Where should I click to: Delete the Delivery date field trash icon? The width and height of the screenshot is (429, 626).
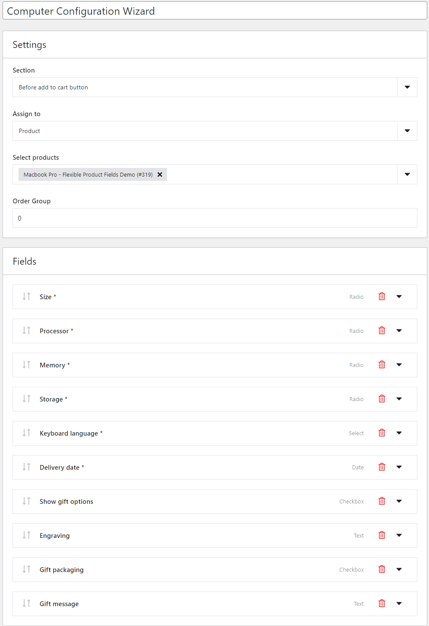click(x=382, y=467)
